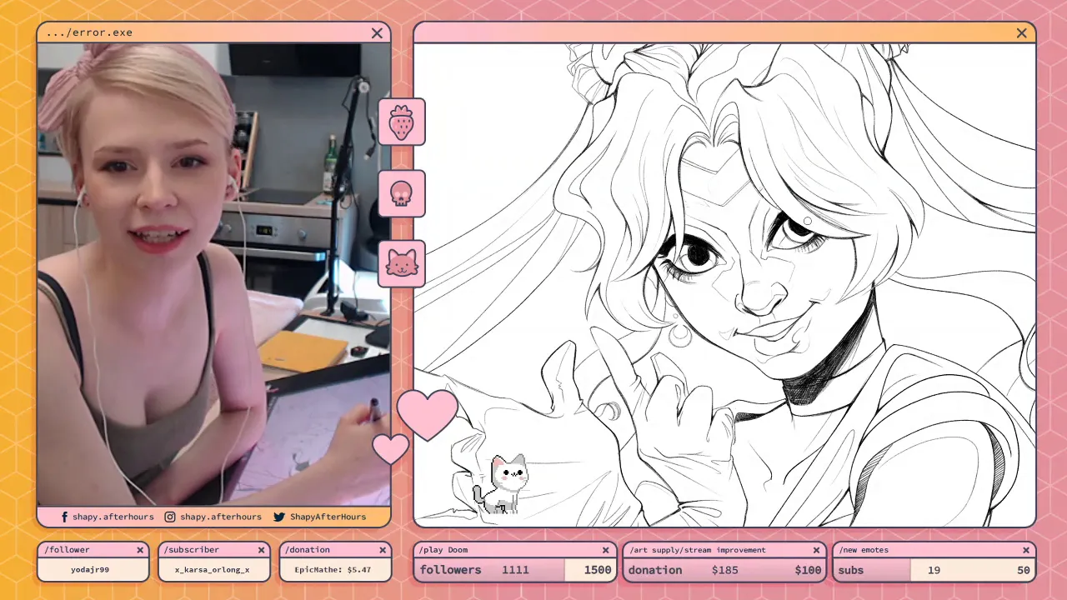Image resolution: width=1067 pixels, height=600 pixels.
Task: Click the EpicMathe: $5.47 donation text
Action: tap(333, 570)
